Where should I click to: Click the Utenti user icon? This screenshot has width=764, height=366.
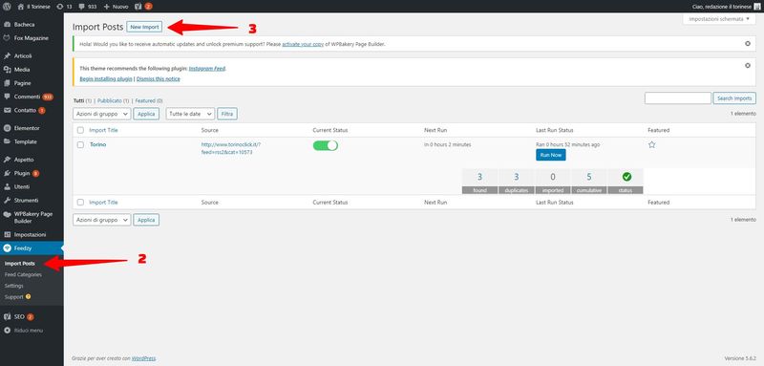(7, 186)
